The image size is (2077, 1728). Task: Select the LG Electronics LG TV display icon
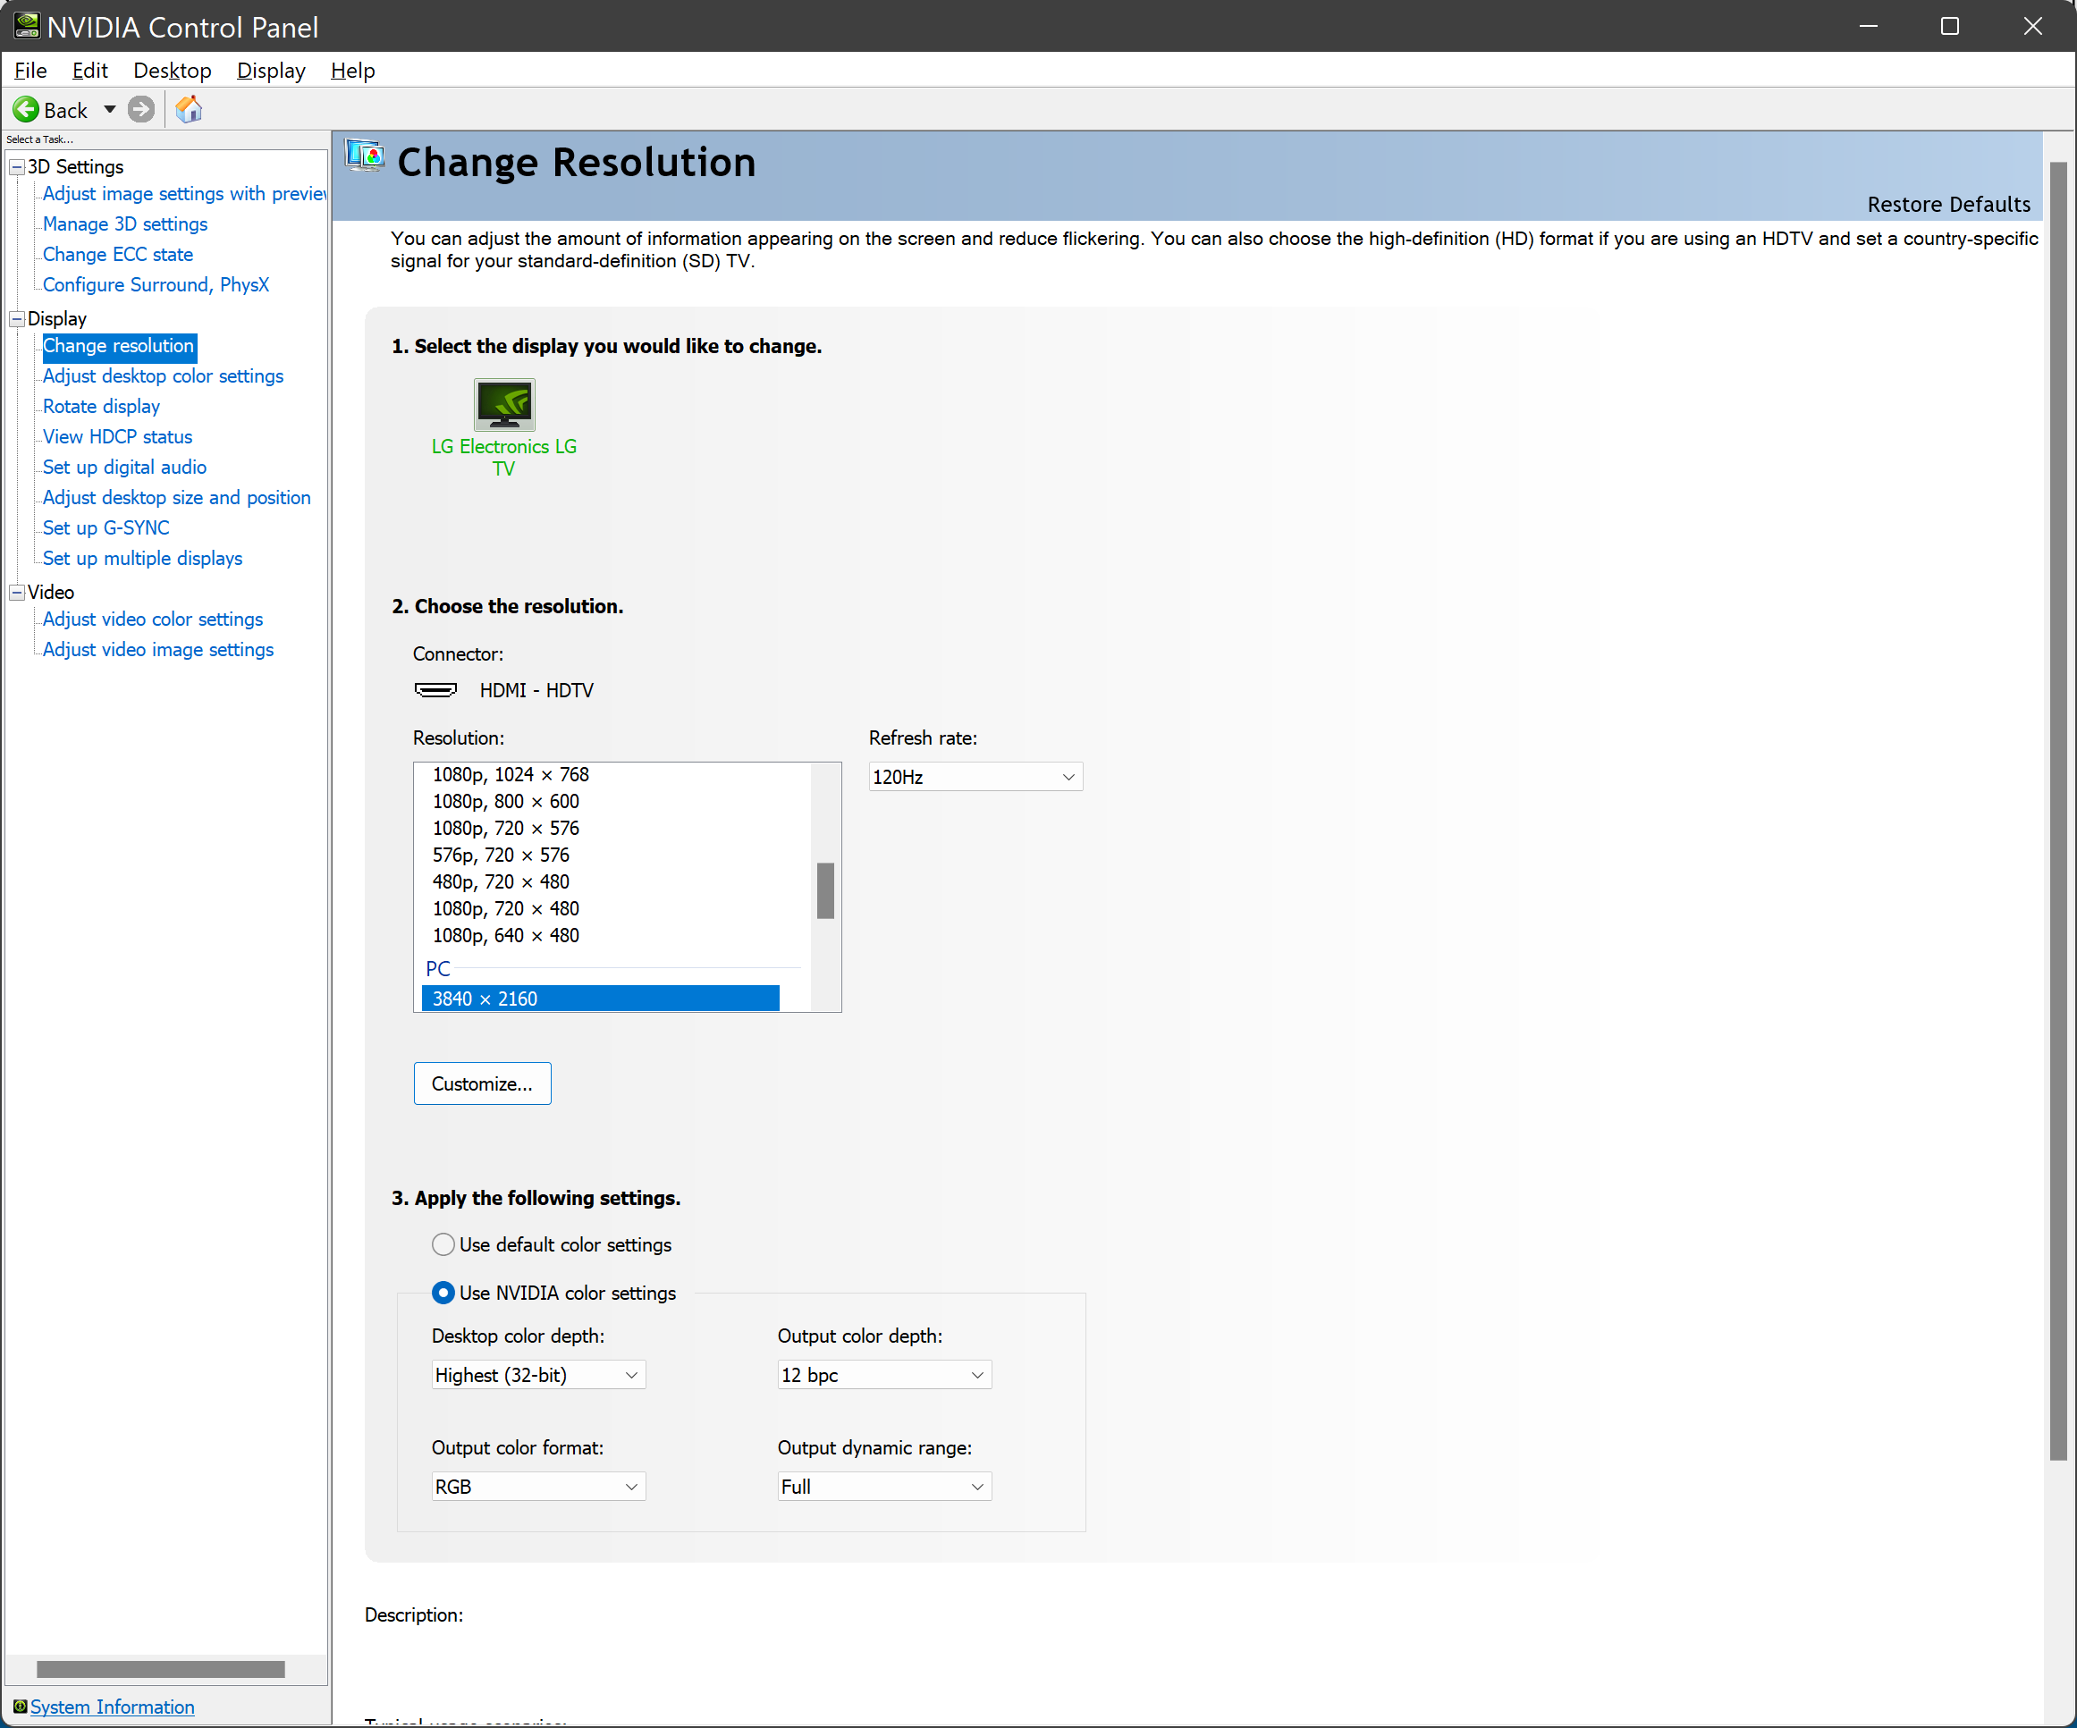point(504,405)
